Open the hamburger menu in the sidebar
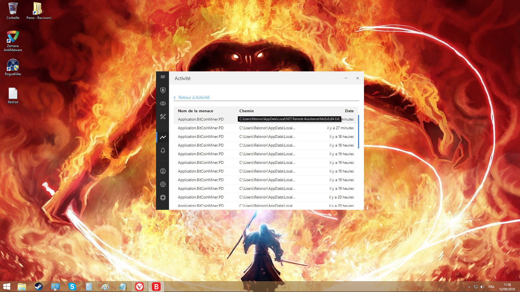The image size is (520, 292). 163,77
